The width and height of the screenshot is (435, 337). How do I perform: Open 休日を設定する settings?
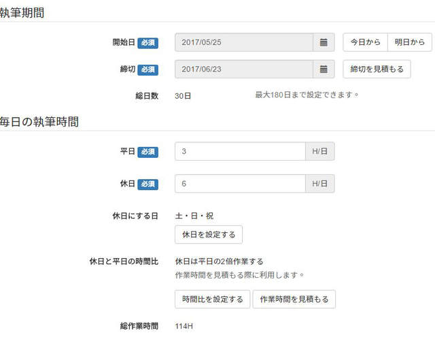[209, 234]
